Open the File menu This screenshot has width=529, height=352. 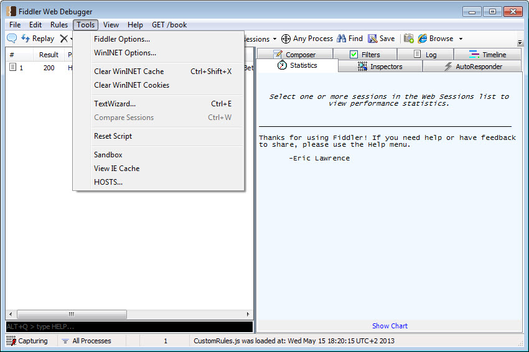pos(15,25)
